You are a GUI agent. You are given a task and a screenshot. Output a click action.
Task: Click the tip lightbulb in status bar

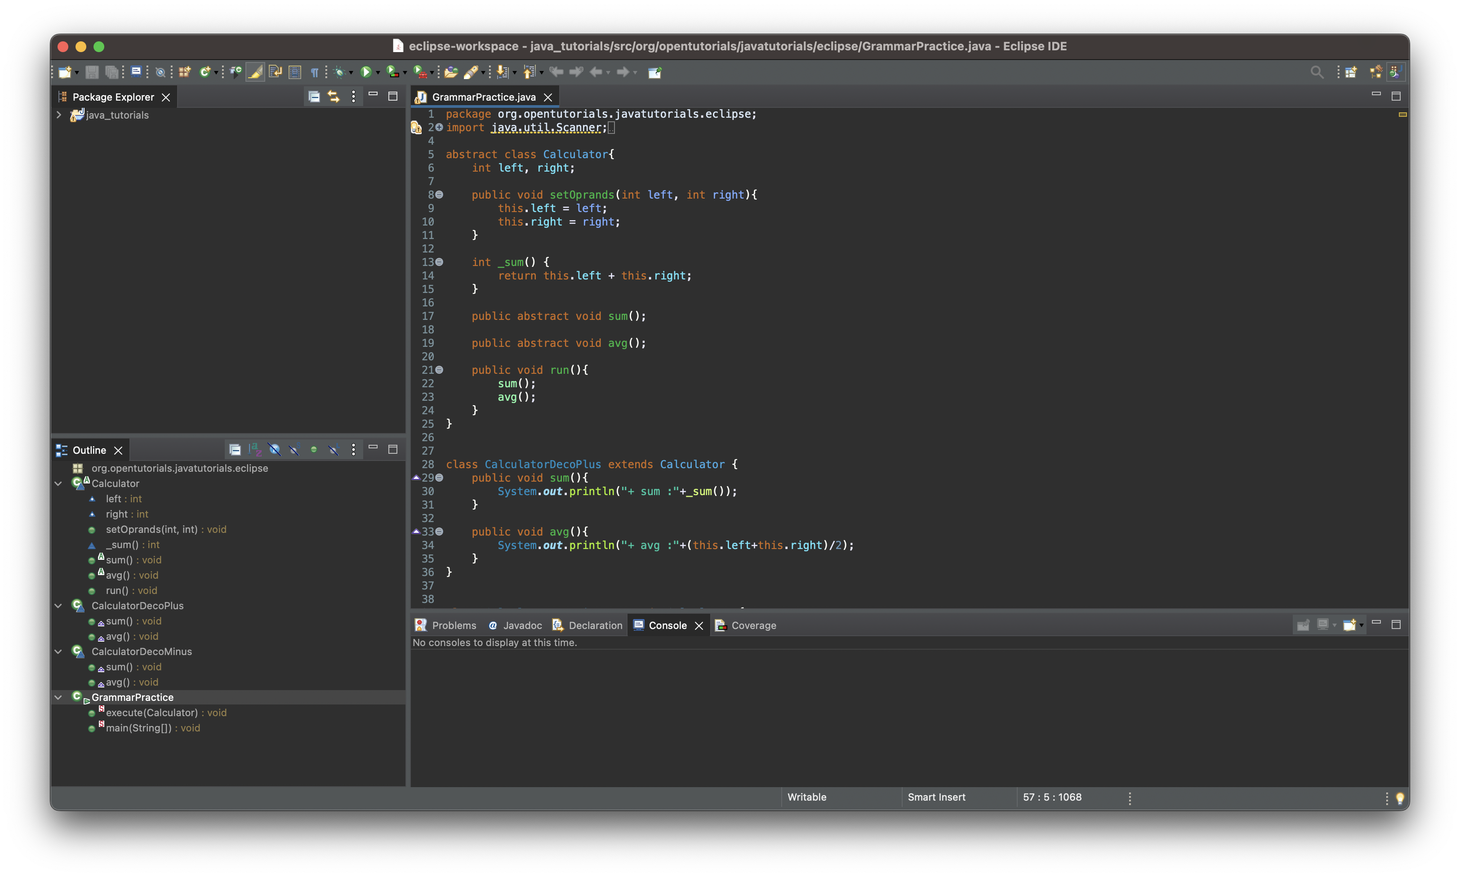(x=1399, y=798)
